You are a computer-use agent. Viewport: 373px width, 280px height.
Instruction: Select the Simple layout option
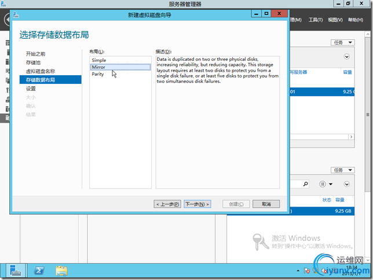coord(120,60)
